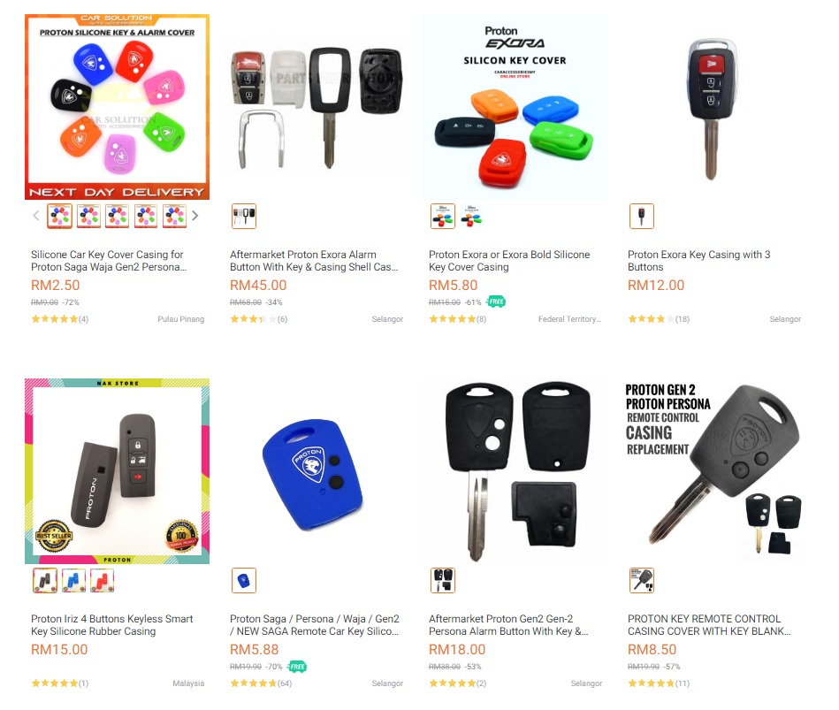Open the blue Proton remote silicone cover image

coord(316,471)
